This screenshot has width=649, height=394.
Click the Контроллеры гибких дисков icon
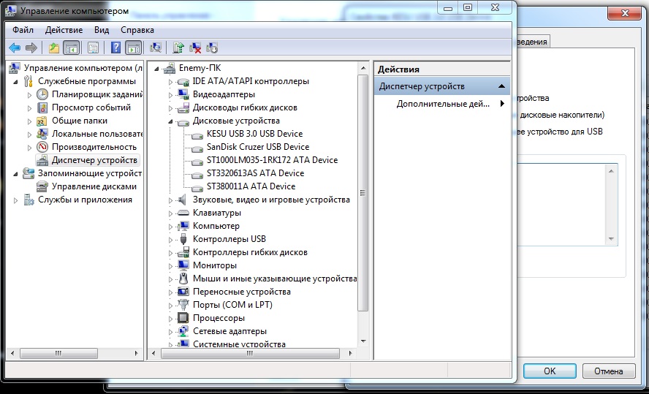point(183,252)
